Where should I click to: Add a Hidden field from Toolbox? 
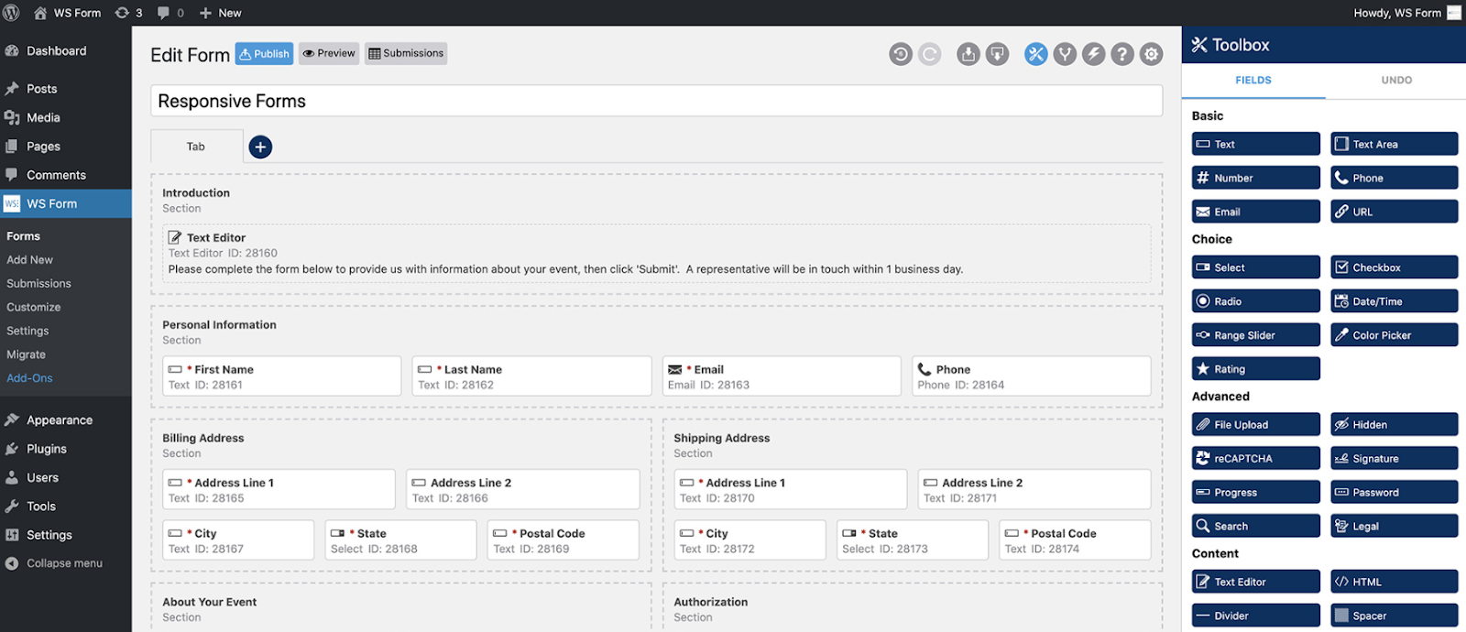pos(1394,425)
